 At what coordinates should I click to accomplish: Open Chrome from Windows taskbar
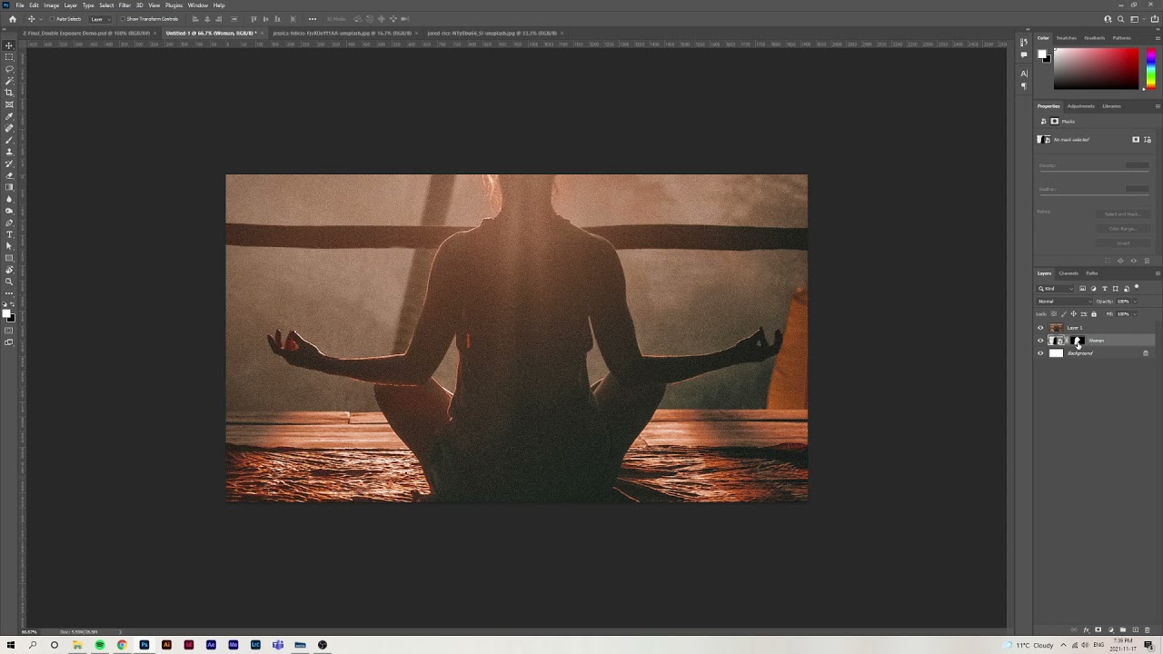point(122,645)
